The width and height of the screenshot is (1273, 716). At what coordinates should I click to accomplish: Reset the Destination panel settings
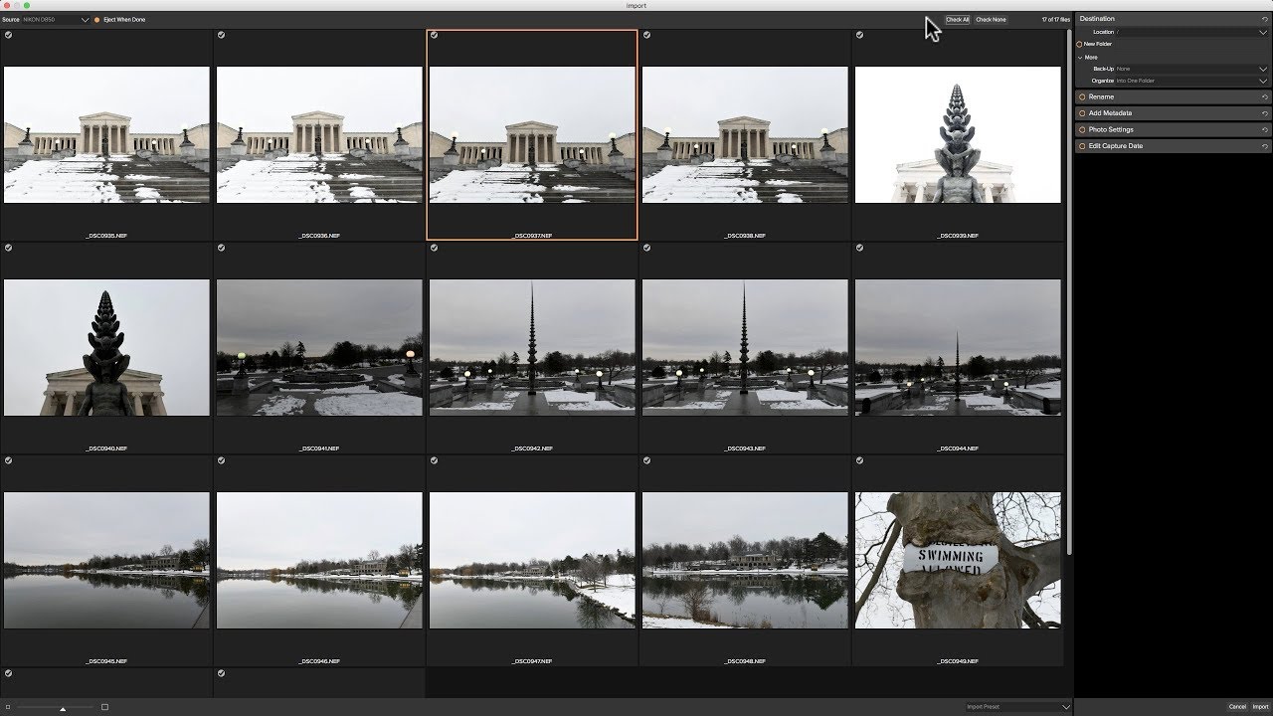[1264, 19]
